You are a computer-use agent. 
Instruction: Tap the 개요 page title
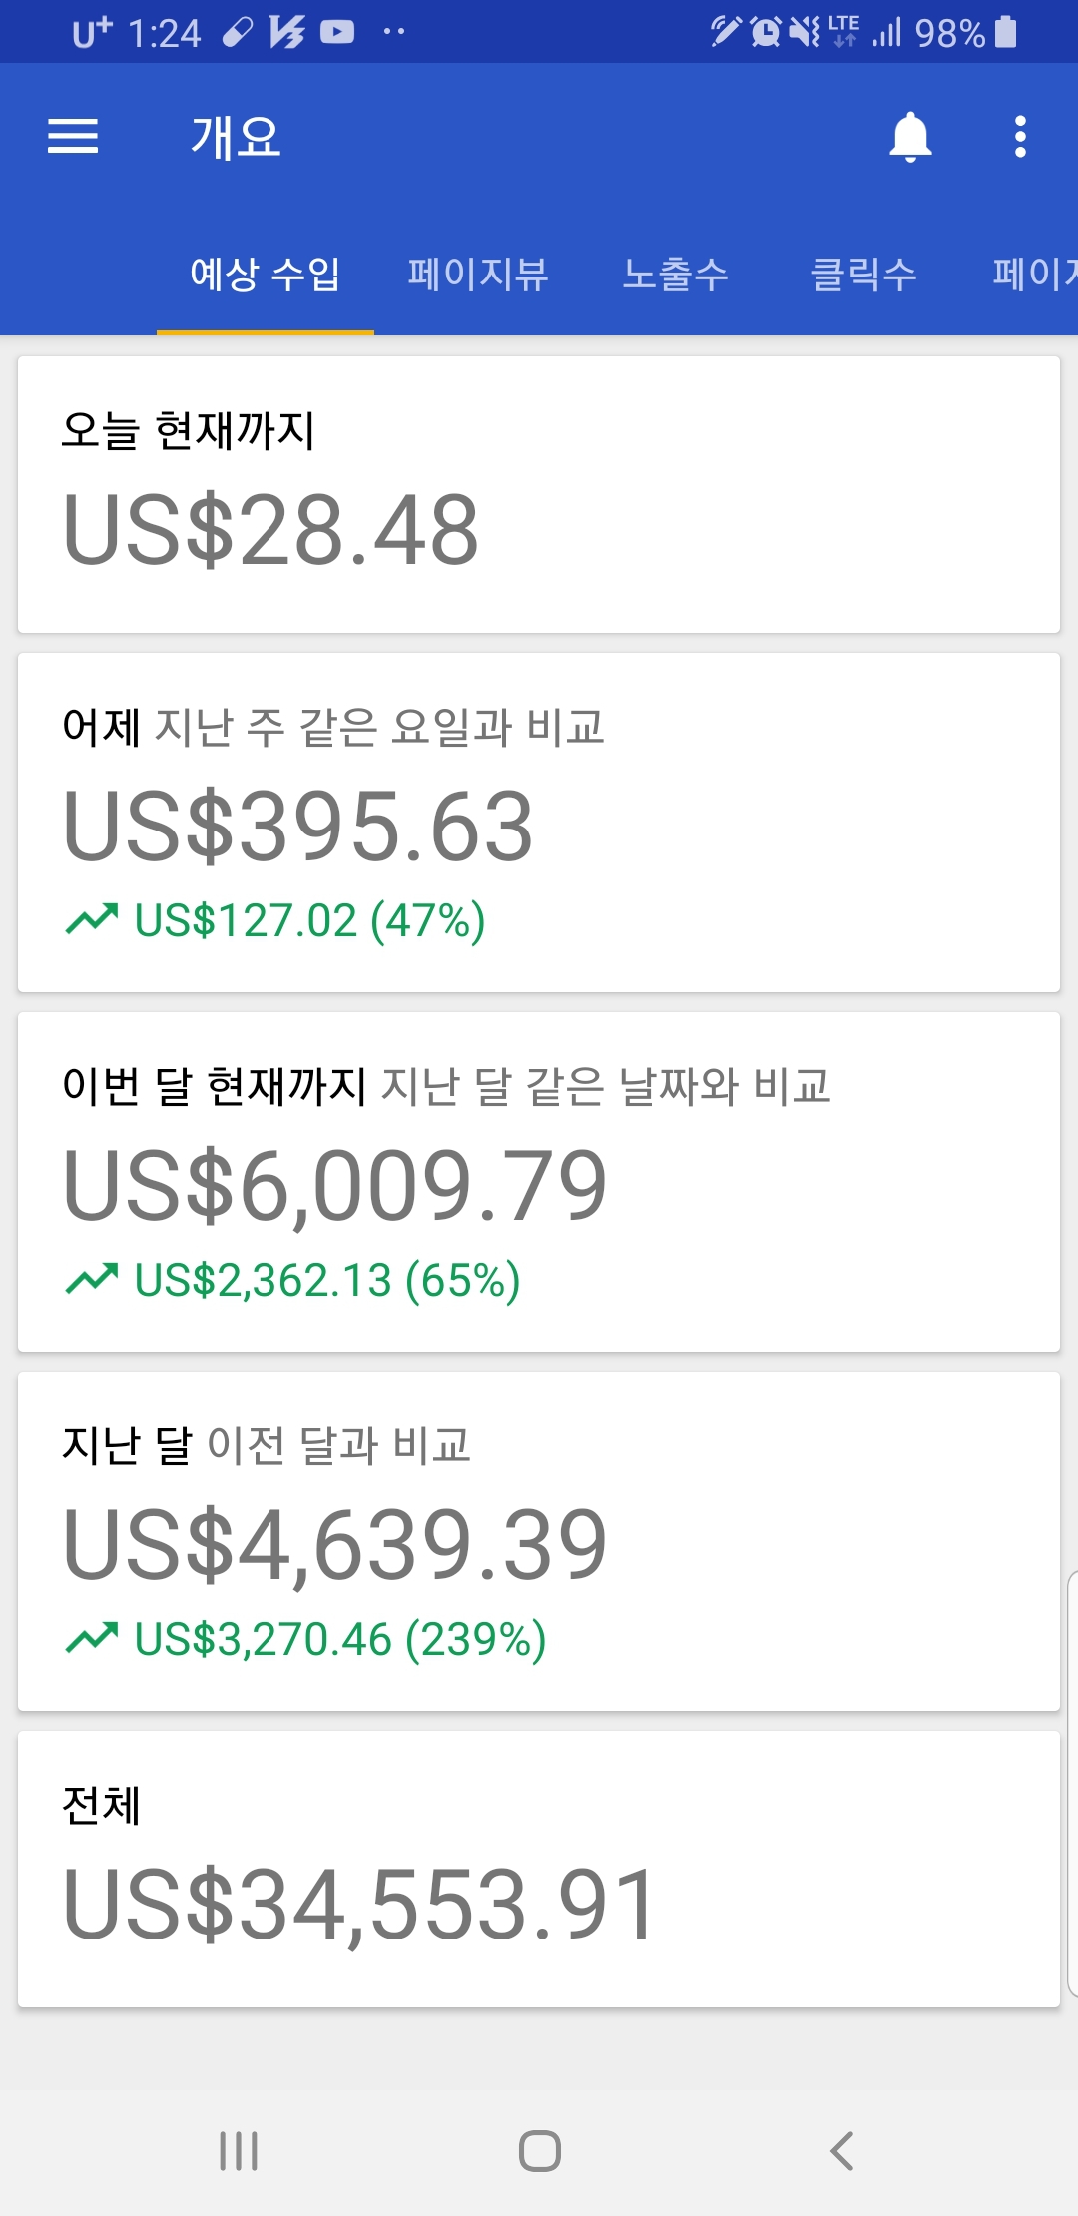coord(236,137)
